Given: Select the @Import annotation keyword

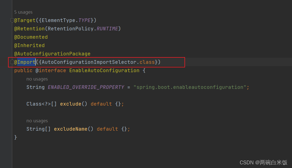Looking at the screenshot, I should (x=25, y=62).
